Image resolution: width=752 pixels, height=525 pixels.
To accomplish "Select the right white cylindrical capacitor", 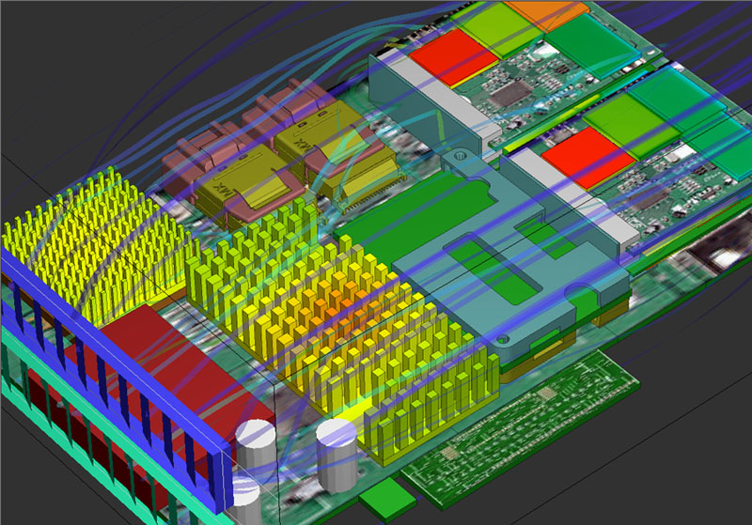I will click(336, 445).
